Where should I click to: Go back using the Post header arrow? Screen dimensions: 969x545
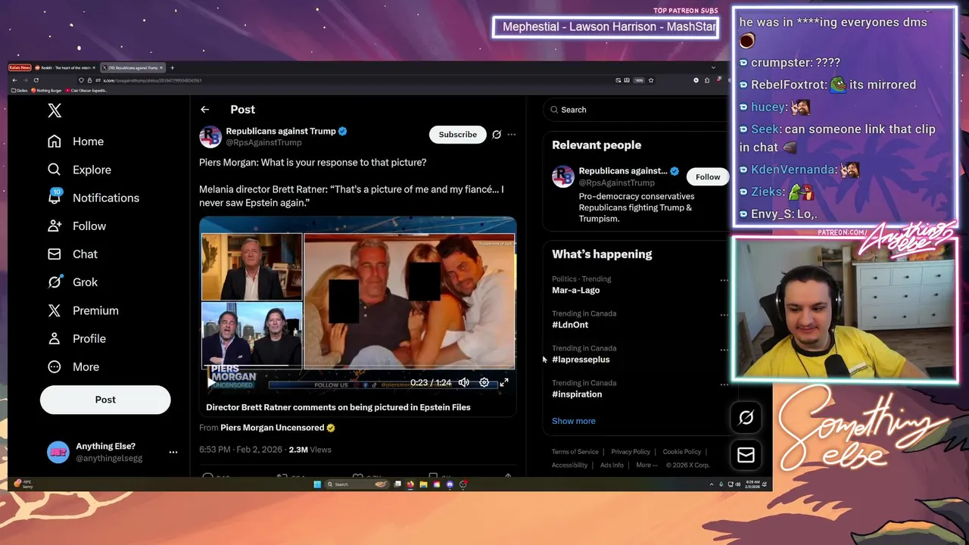point(204,110)
